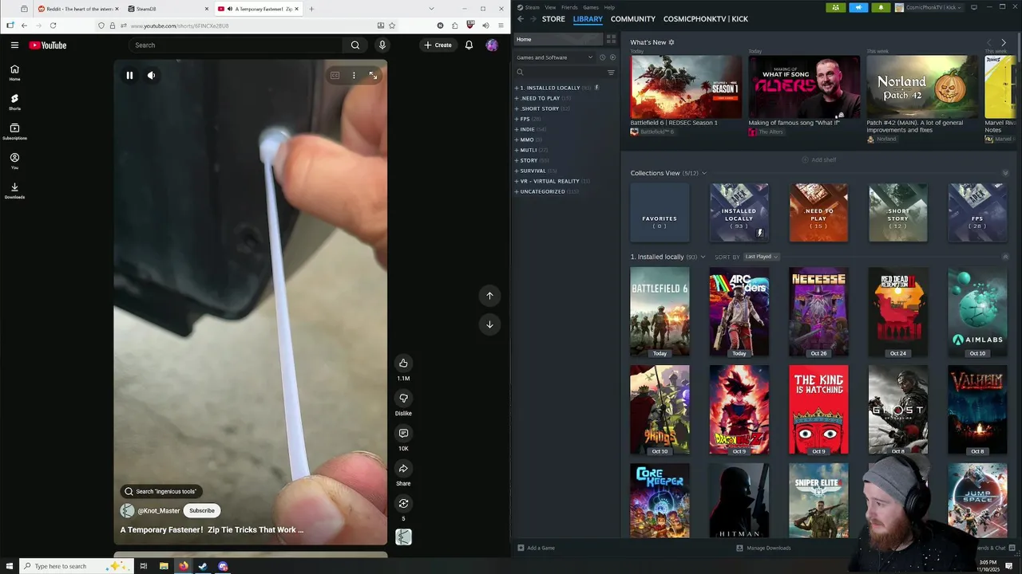
Task: Focus the YouTube search box
Action: (236, 45)
